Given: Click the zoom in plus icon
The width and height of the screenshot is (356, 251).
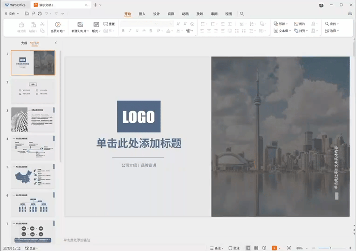Looking at the screenshot, I should tap(350, 248).
